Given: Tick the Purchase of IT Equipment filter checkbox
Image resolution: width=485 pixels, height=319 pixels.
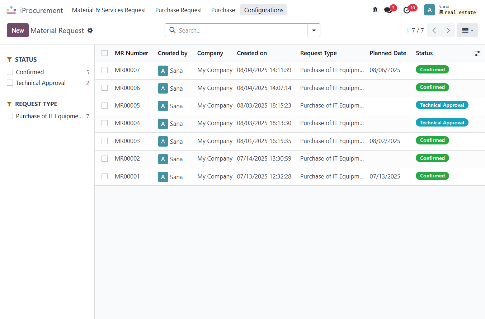Looking at the screenshot, I should pyautogui.click(x=10, y=116).
